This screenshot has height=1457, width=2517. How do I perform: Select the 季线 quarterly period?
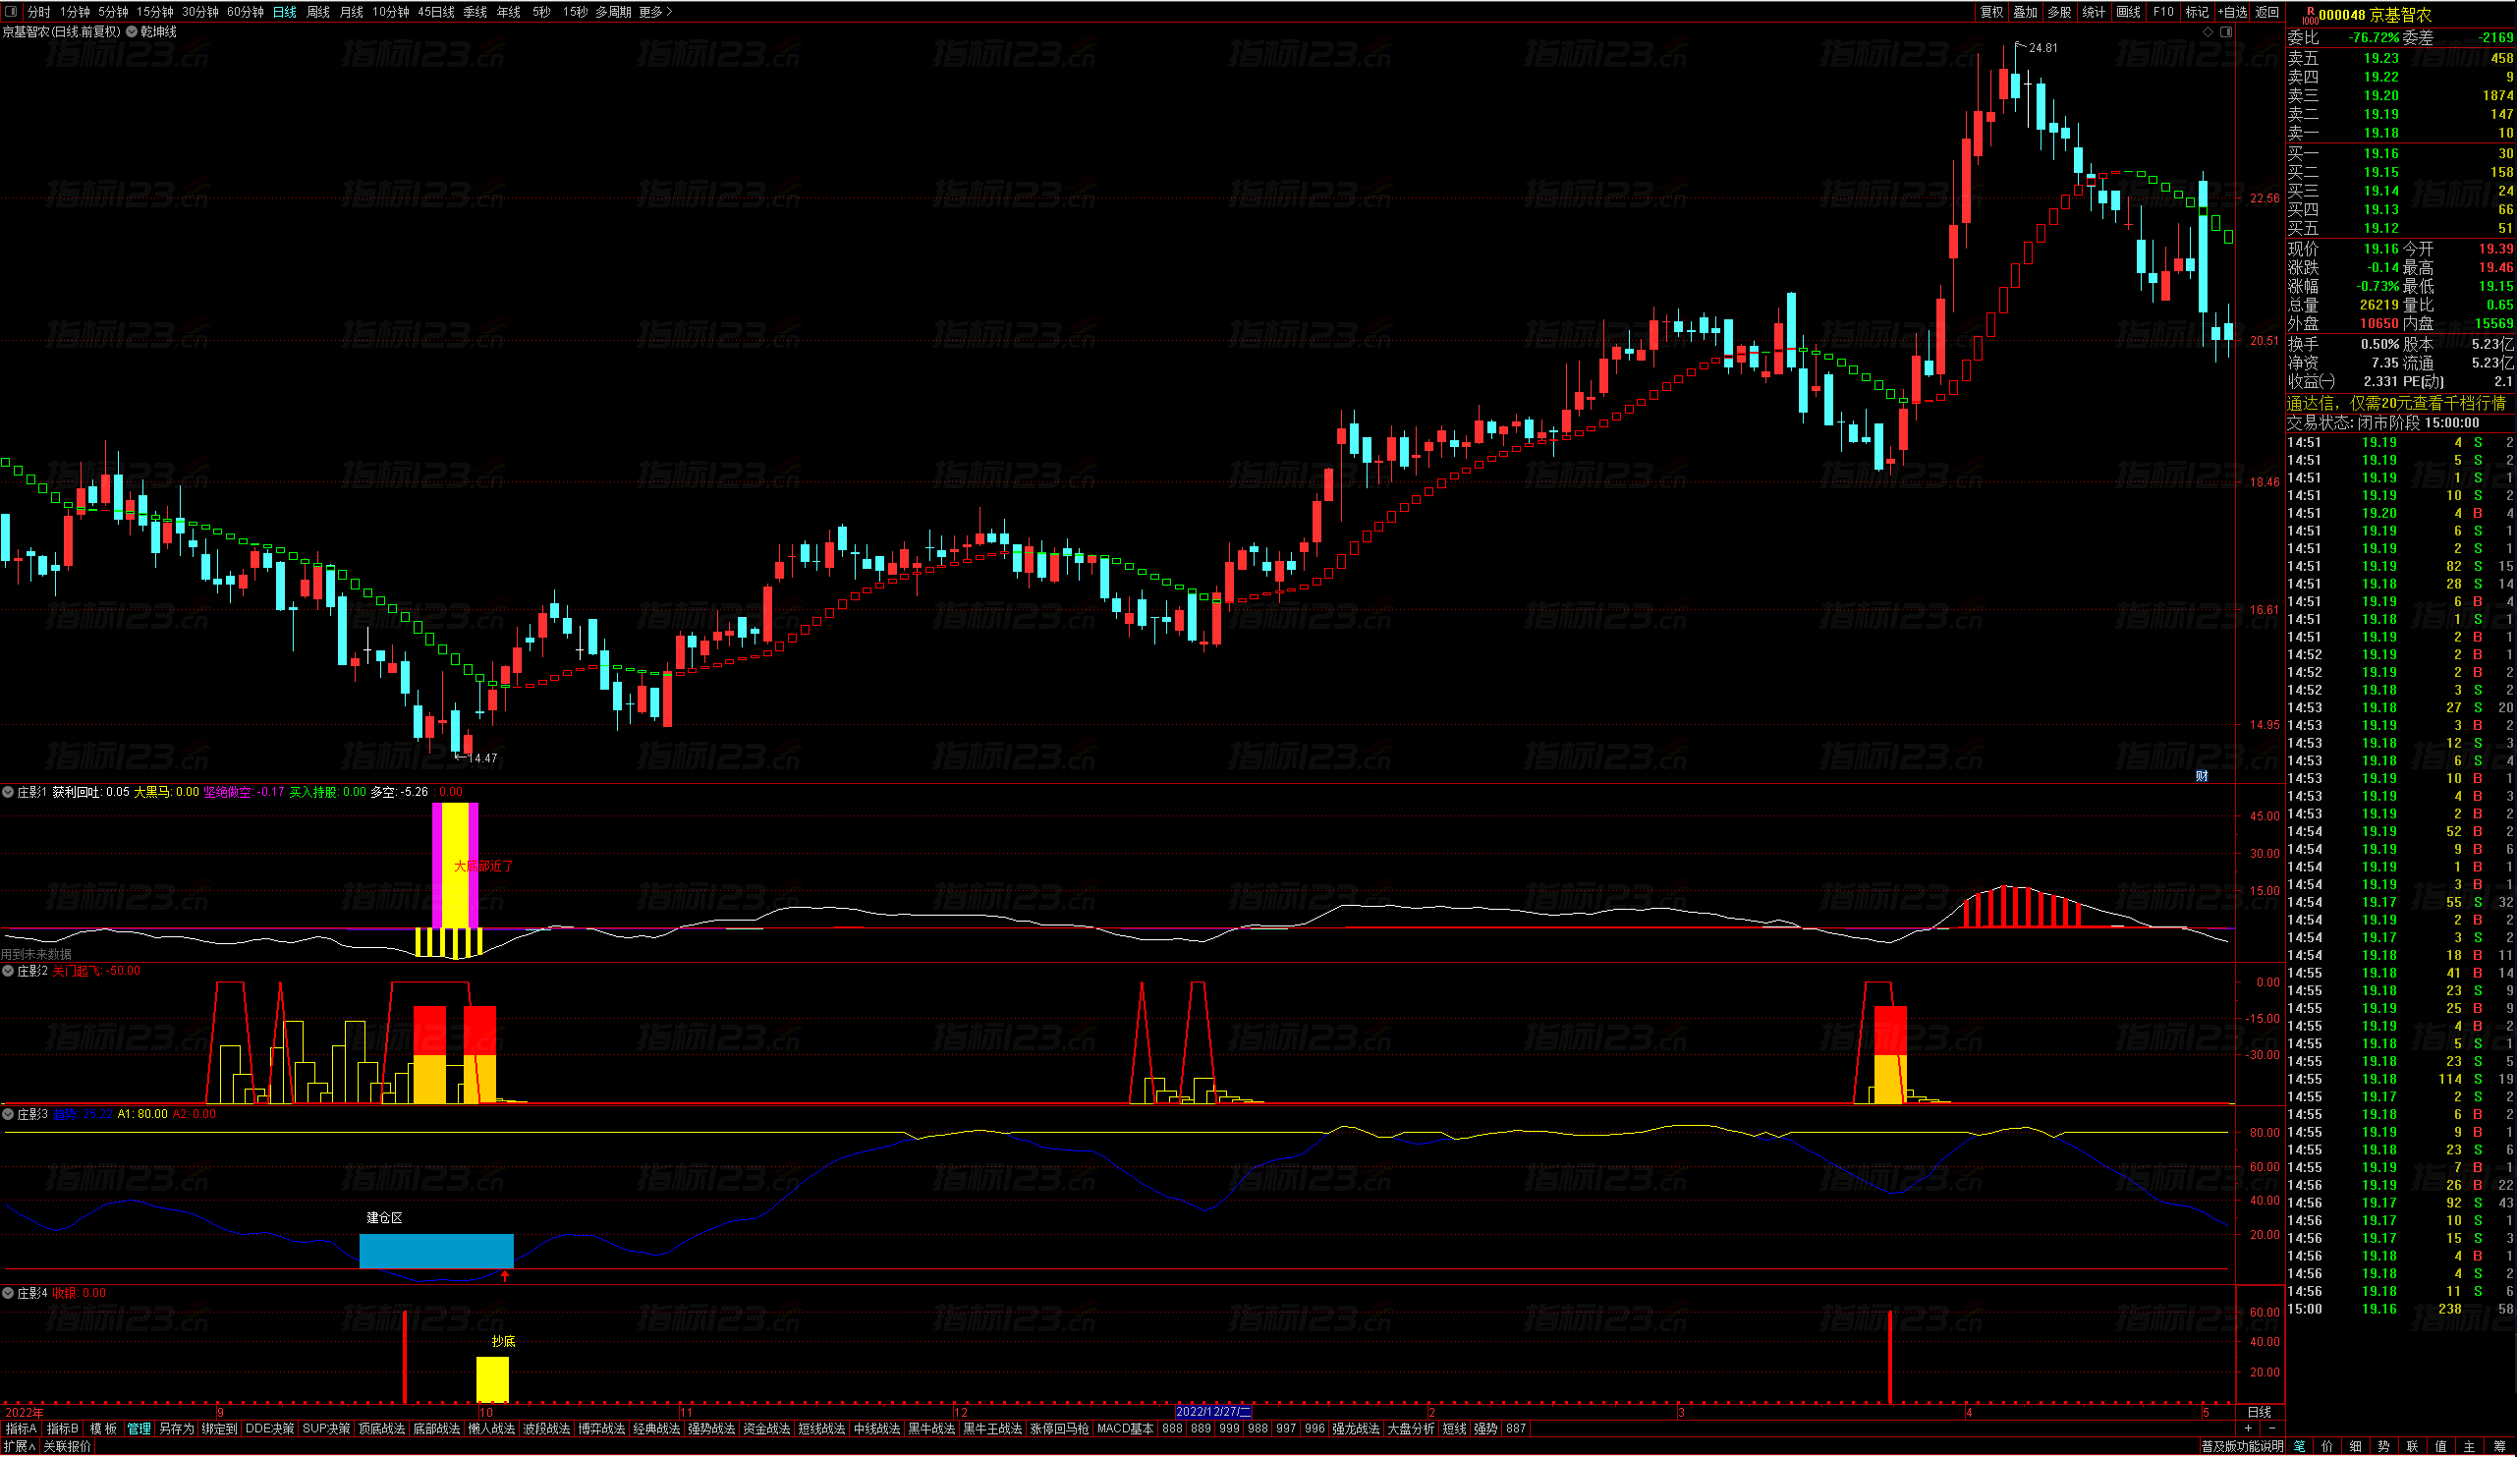[475, 12]
